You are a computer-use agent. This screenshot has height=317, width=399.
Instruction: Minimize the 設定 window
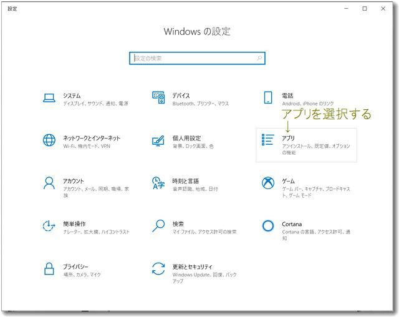tap(346, 8)
